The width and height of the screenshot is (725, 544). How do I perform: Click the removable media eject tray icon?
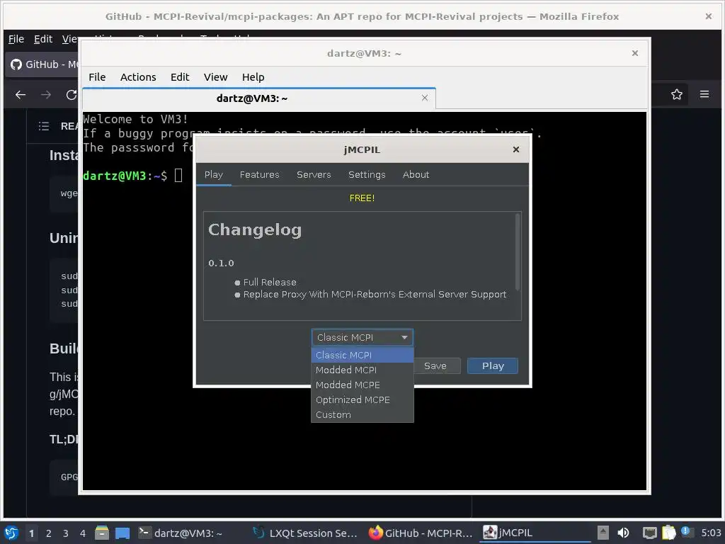(603, 533)
